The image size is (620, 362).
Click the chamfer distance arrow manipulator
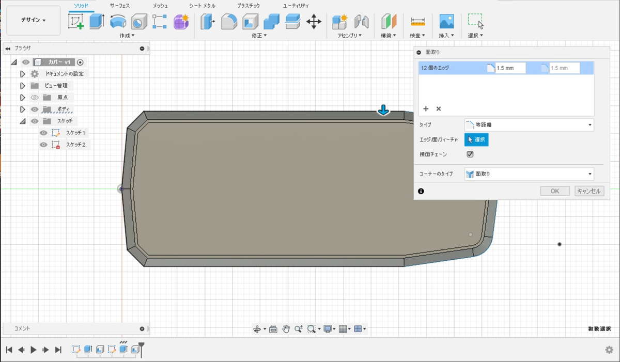[383, 109]
